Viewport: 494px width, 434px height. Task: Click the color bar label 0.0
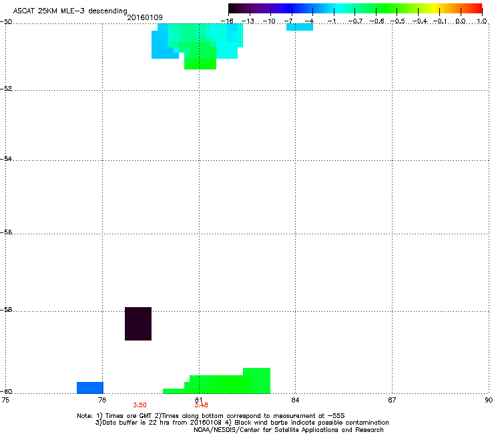tap(461, 21)
